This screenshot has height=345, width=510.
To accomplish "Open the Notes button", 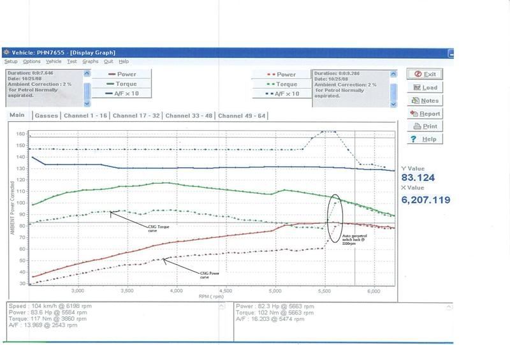I will (425, 101).
